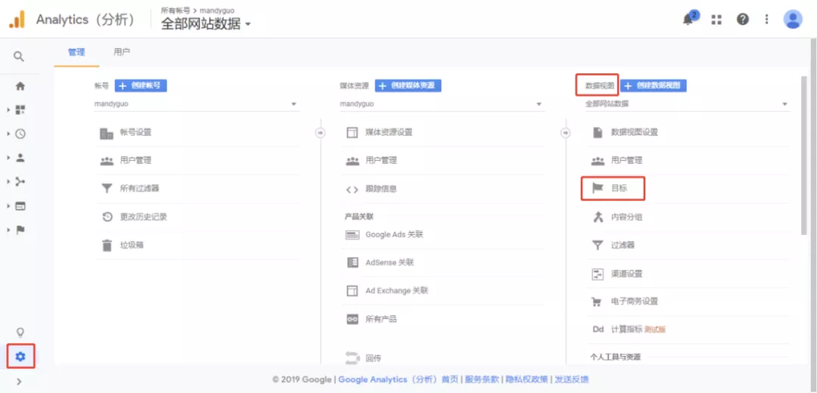817x393 pixels.
Task: Select the 管理 tab
Action: (x=76, y=52)
